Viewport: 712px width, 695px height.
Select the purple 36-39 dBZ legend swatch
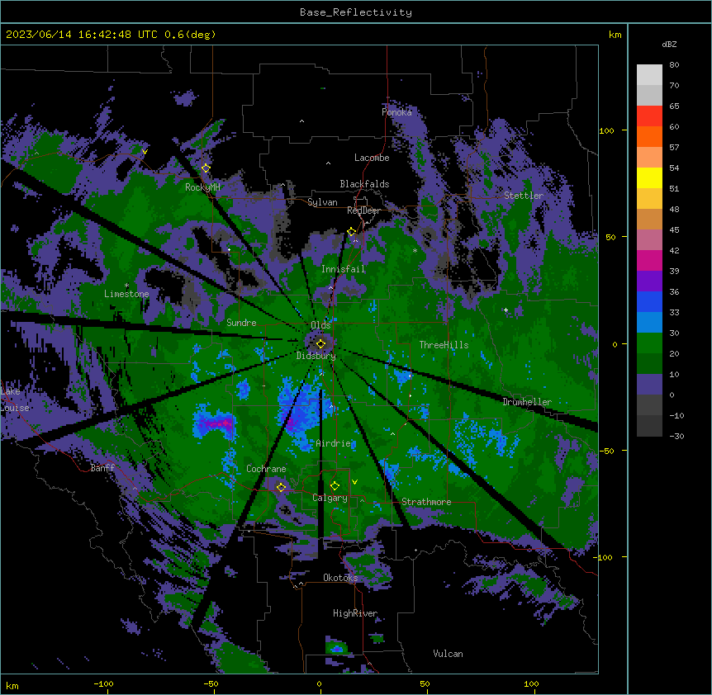point(649,281)
